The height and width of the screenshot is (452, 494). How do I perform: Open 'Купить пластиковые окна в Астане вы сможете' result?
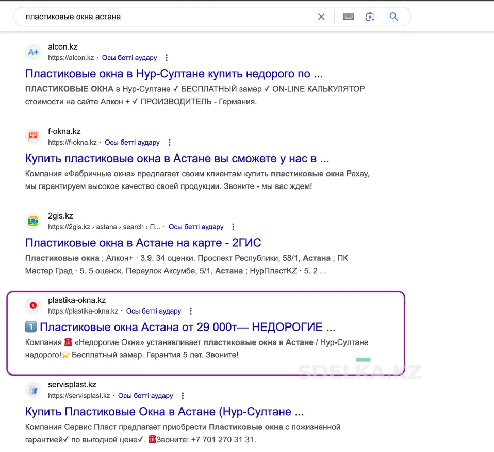(177, 158)
